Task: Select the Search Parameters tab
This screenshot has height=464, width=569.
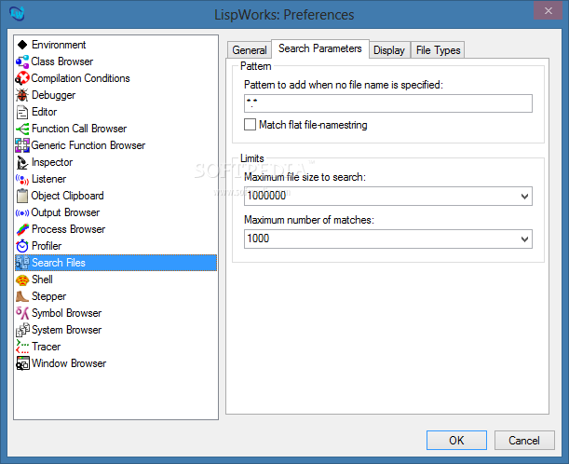Action: click(320, 48)
